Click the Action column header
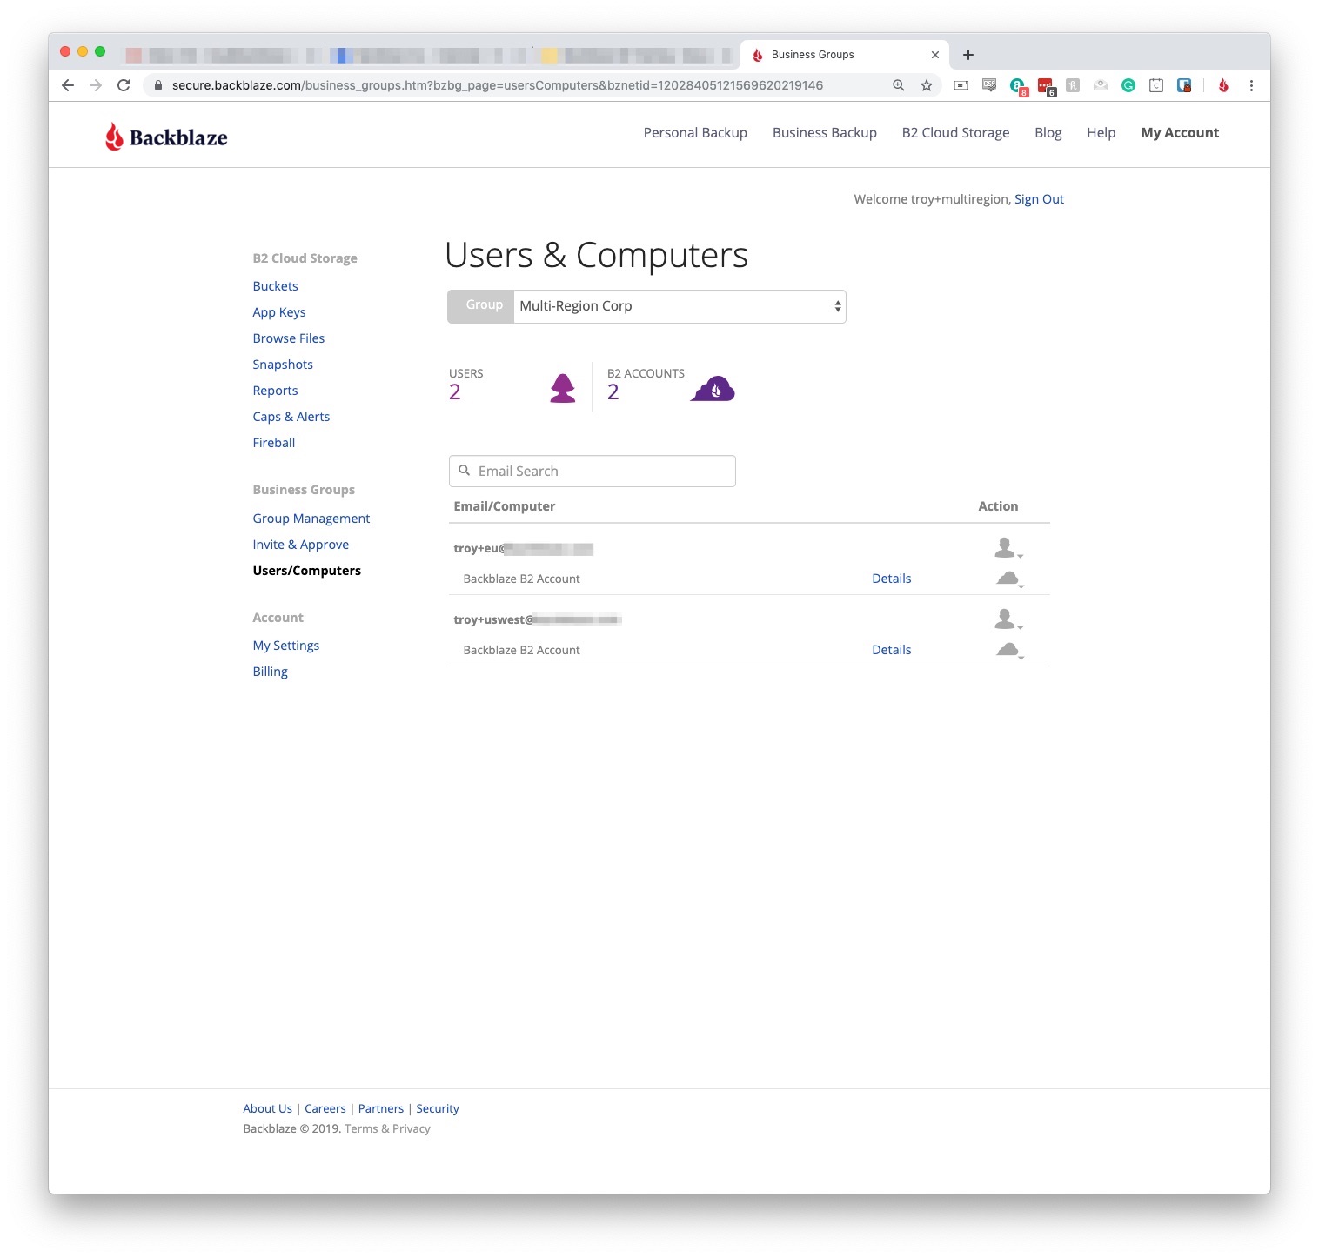The height and width of the screenshot is (1258, 1319). click(x=998, y=506)
